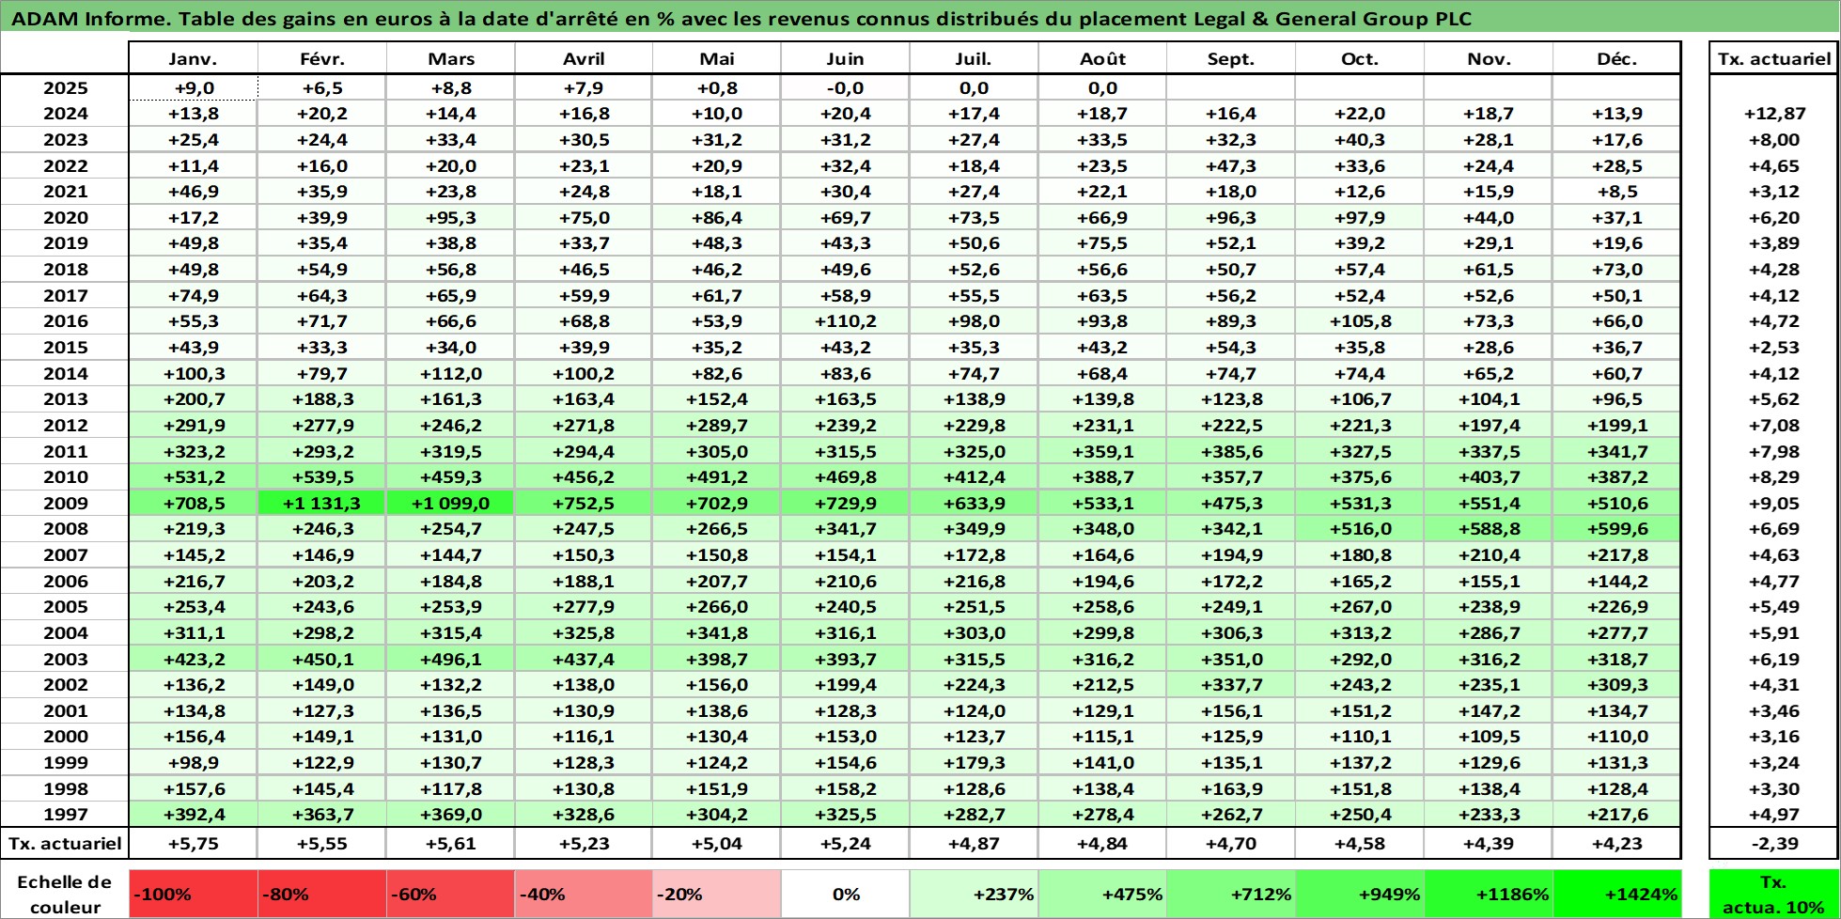Click the top-right Tx. actuariel column header
Image resolution: width=1841 pixels, height=919 pixels.
coord(1774,58)
